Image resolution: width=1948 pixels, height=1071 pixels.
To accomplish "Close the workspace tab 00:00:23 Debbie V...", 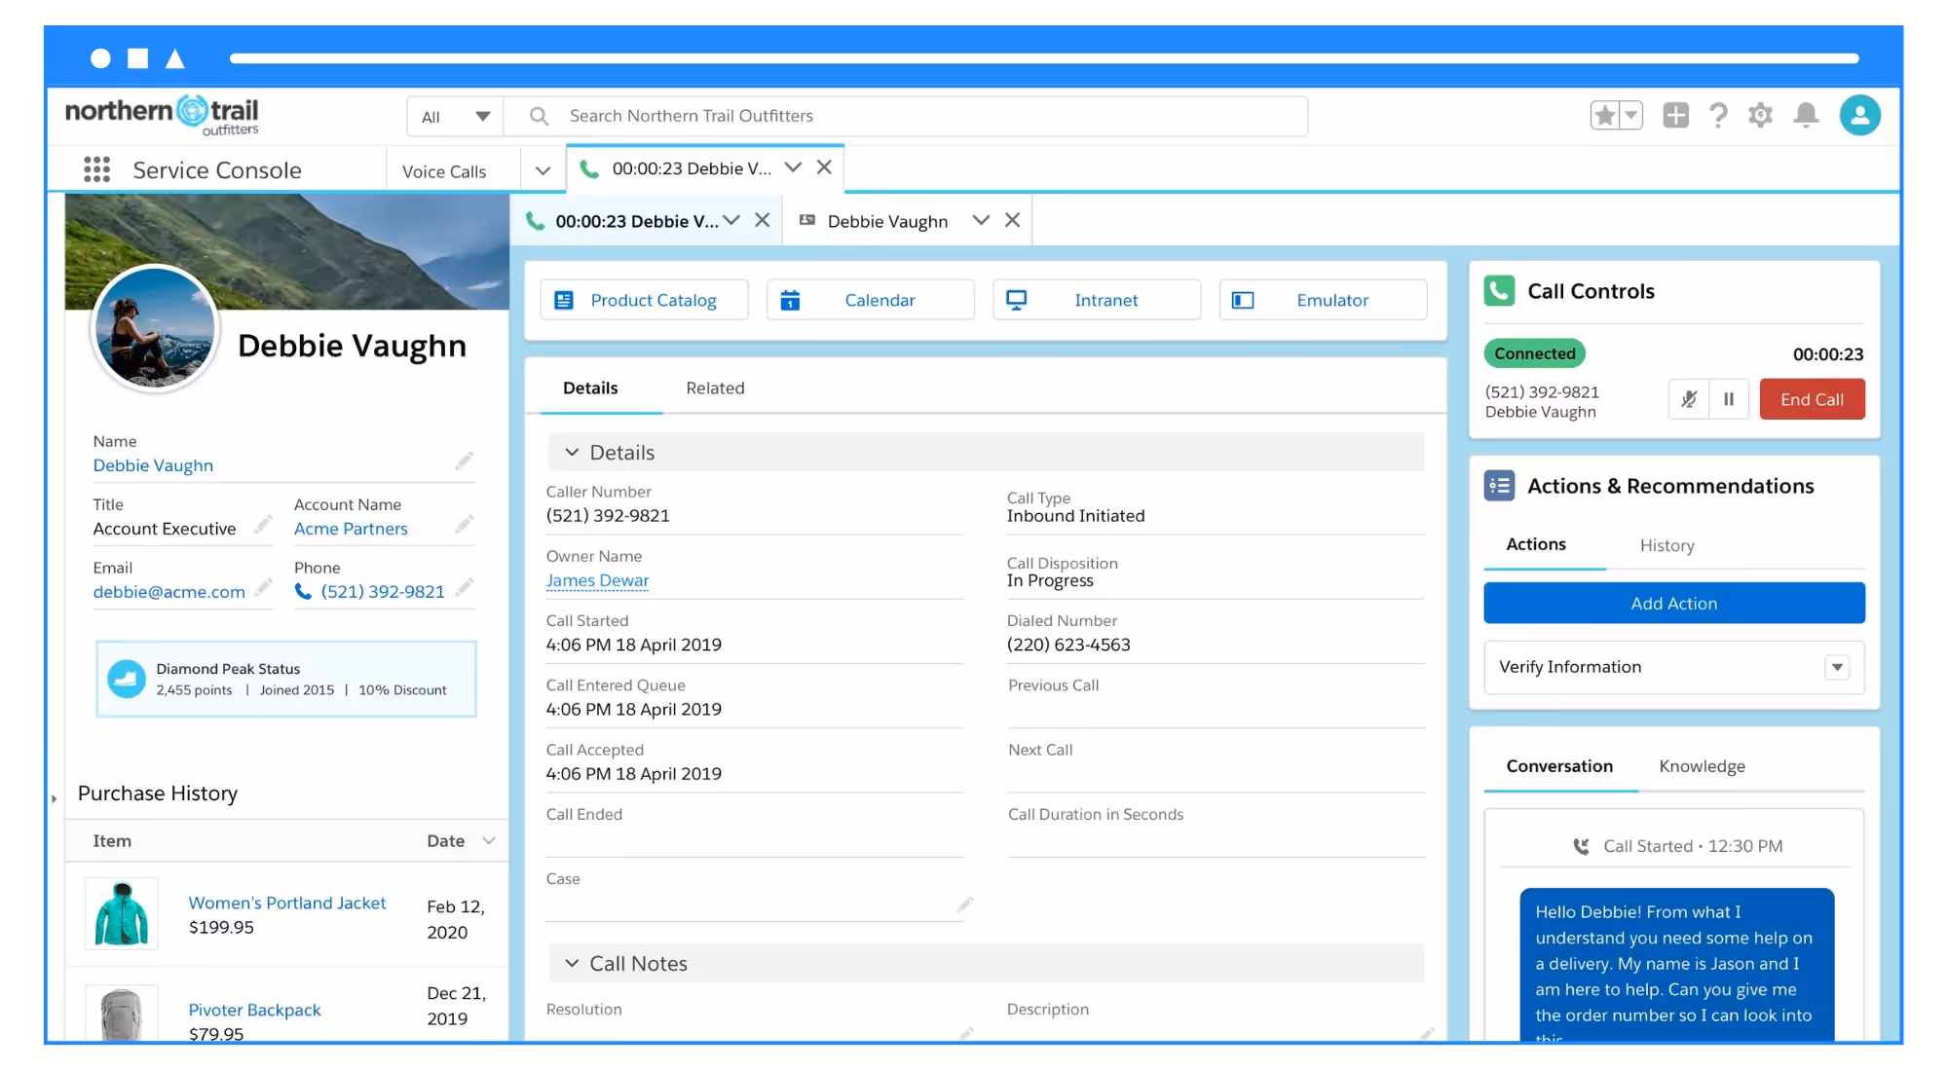I will (x=824, y=167).
